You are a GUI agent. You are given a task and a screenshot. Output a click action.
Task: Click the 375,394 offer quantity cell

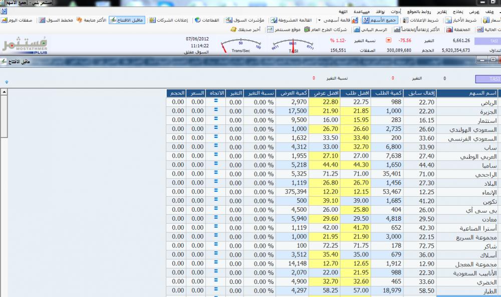pyautogui.click(x=292, y=192)
